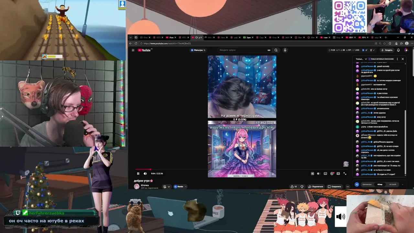
Task: Click Самые активные поклонники badge
Action: [381, 59]
